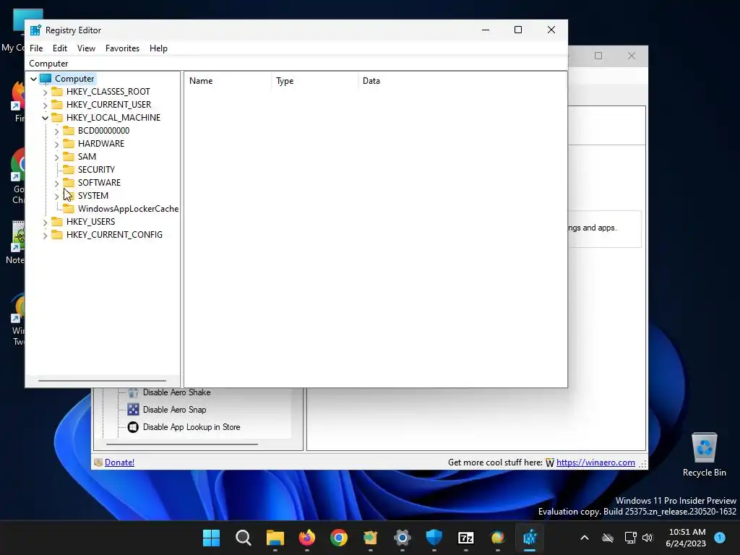Select HKEY_CLASSES_ROOT folder icon

[57, 91]
